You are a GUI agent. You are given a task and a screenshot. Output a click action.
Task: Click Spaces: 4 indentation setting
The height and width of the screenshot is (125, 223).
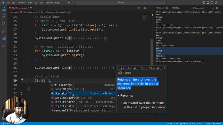point(184,124)
